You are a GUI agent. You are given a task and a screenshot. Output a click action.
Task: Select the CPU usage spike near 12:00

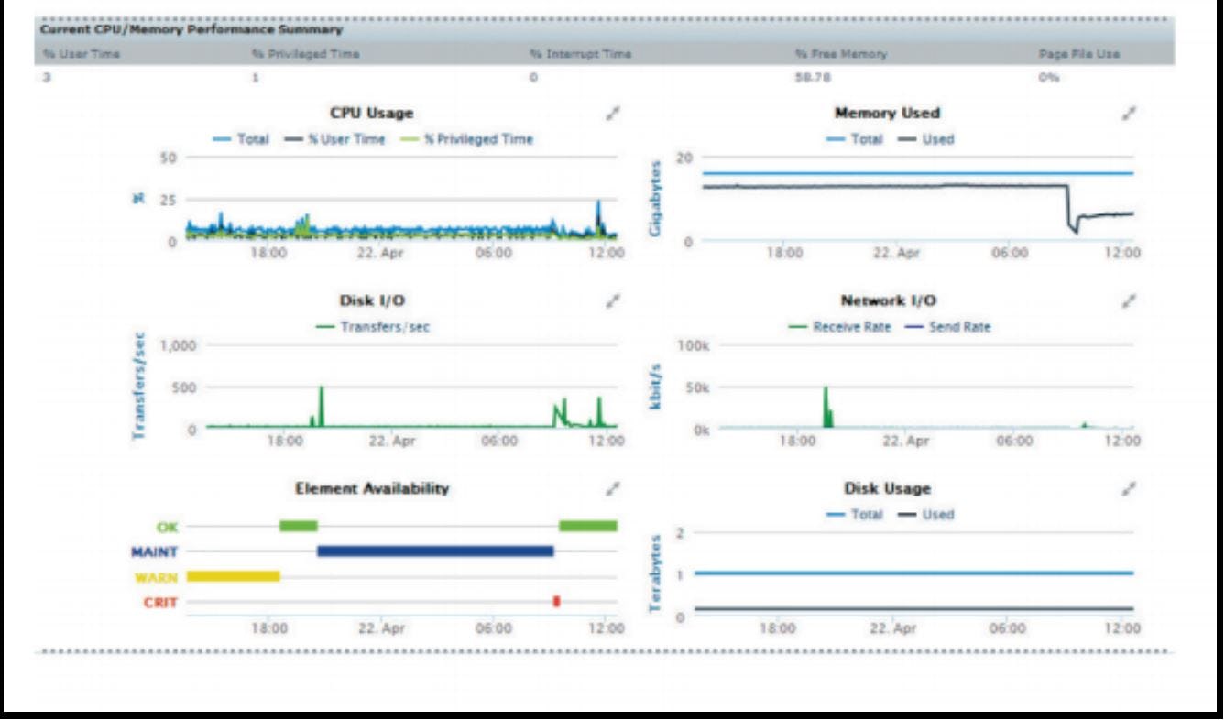600,206
